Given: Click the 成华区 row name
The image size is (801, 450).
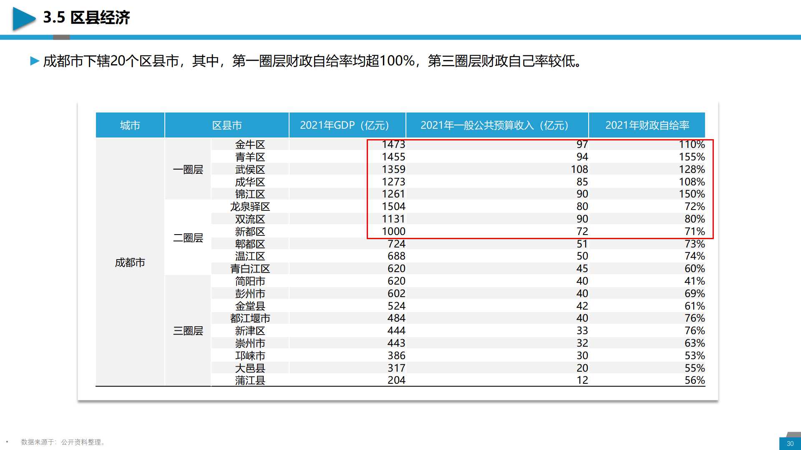Looking at the screenshot, I should (x=250, y=182).
